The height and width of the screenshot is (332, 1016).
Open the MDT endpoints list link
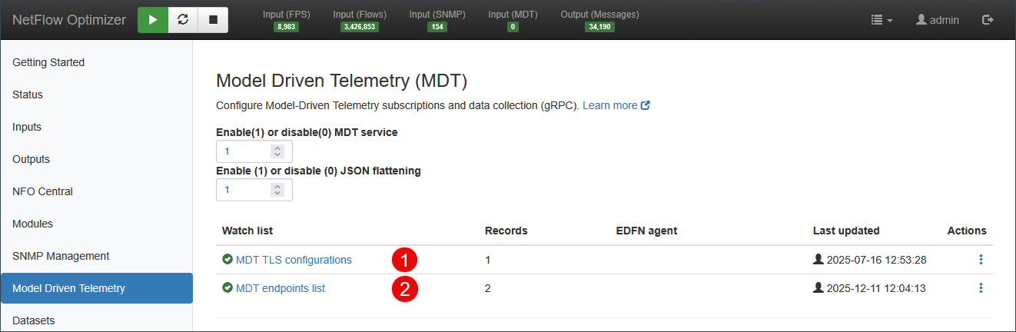(x=281, y=288)
